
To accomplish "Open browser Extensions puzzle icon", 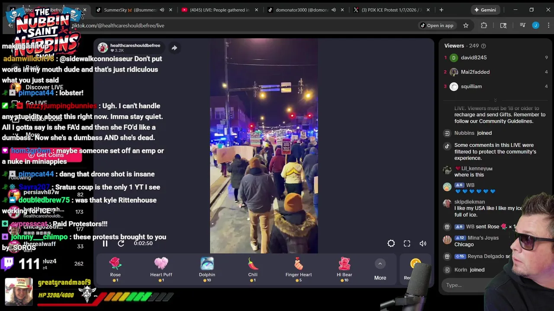I will [x=484, y=25].
